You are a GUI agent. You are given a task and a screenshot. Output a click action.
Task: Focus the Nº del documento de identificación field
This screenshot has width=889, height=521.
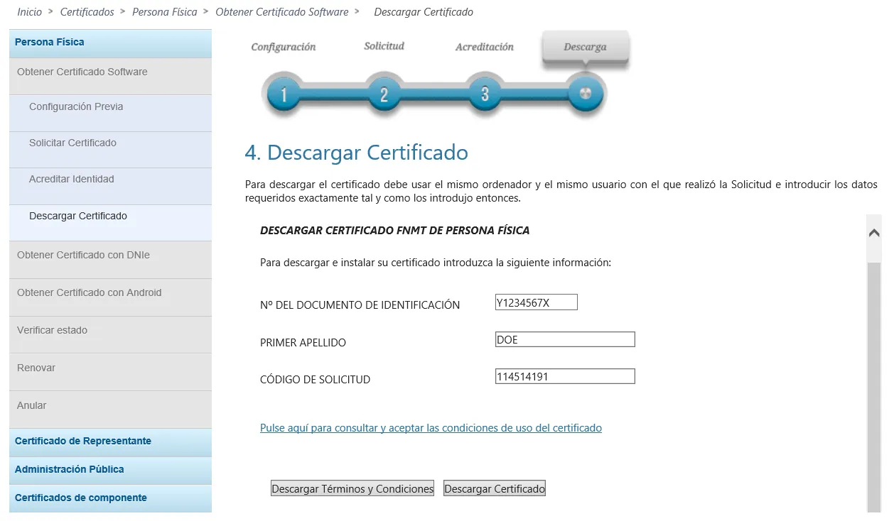[x=537, y=302]
